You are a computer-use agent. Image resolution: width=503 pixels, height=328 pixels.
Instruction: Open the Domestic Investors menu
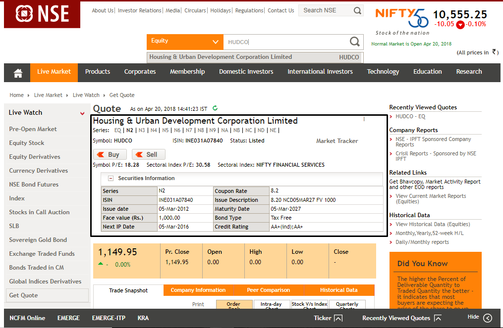(246, 72)
